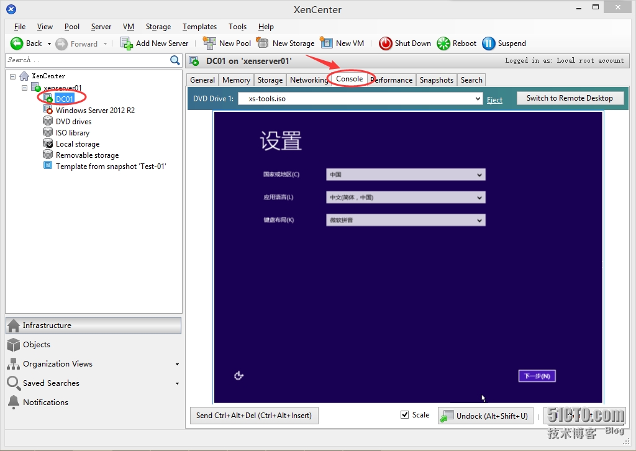Collapse the xenserver01 tree node
The image size is (636, 451).
(x=24, y=88)
